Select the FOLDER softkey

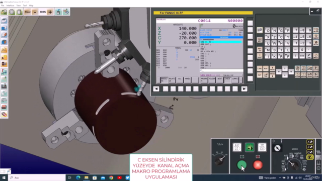(x=212, y=80)
